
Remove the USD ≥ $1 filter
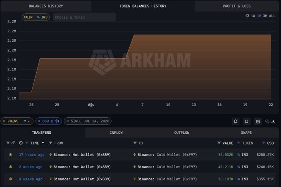[x=39, y=121]
